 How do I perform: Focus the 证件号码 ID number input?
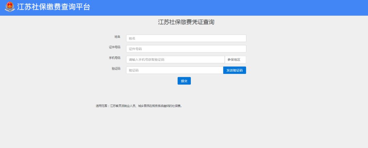[x=186, y=49]
